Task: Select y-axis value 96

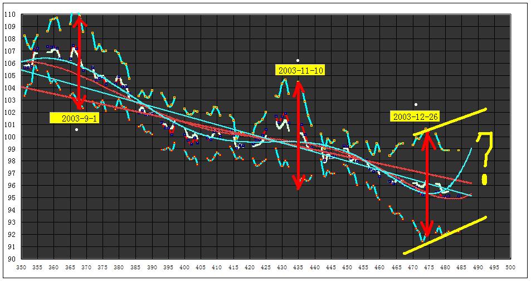Action: pyautogui.click(x=12, y=186)
